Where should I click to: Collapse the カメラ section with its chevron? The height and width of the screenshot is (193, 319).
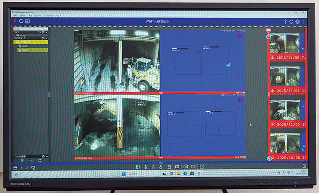(x=46, y=32)
